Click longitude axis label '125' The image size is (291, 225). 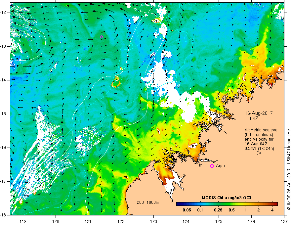pos(219,221)
